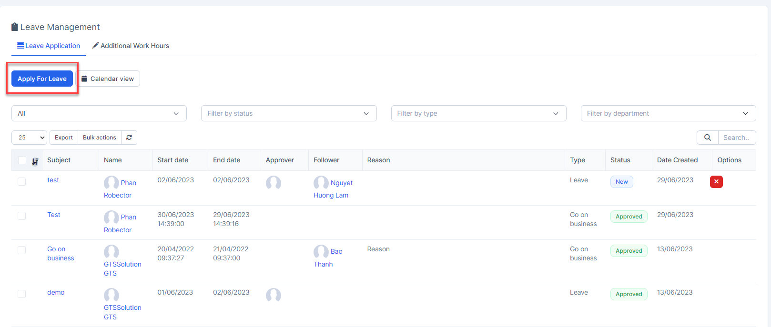Viewport: 771px width, 327px height.
Task: Open the Calendar view
Action: pos(108,79)
